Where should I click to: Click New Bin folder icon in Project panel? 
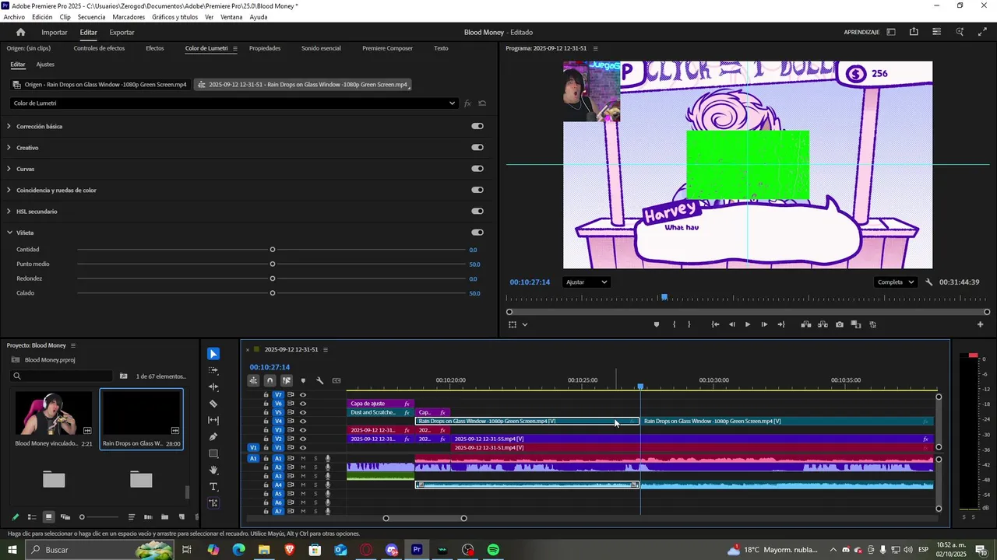[x=164, y=517]
